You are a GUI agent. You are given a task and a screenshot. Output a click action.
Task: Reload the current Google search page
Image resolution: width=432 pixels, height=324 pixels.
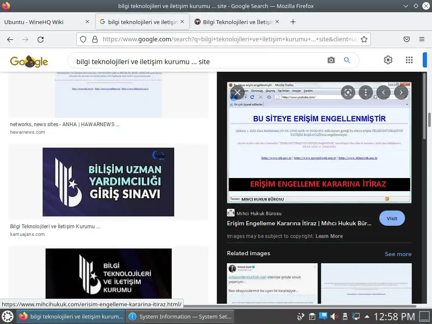point(40,39)
